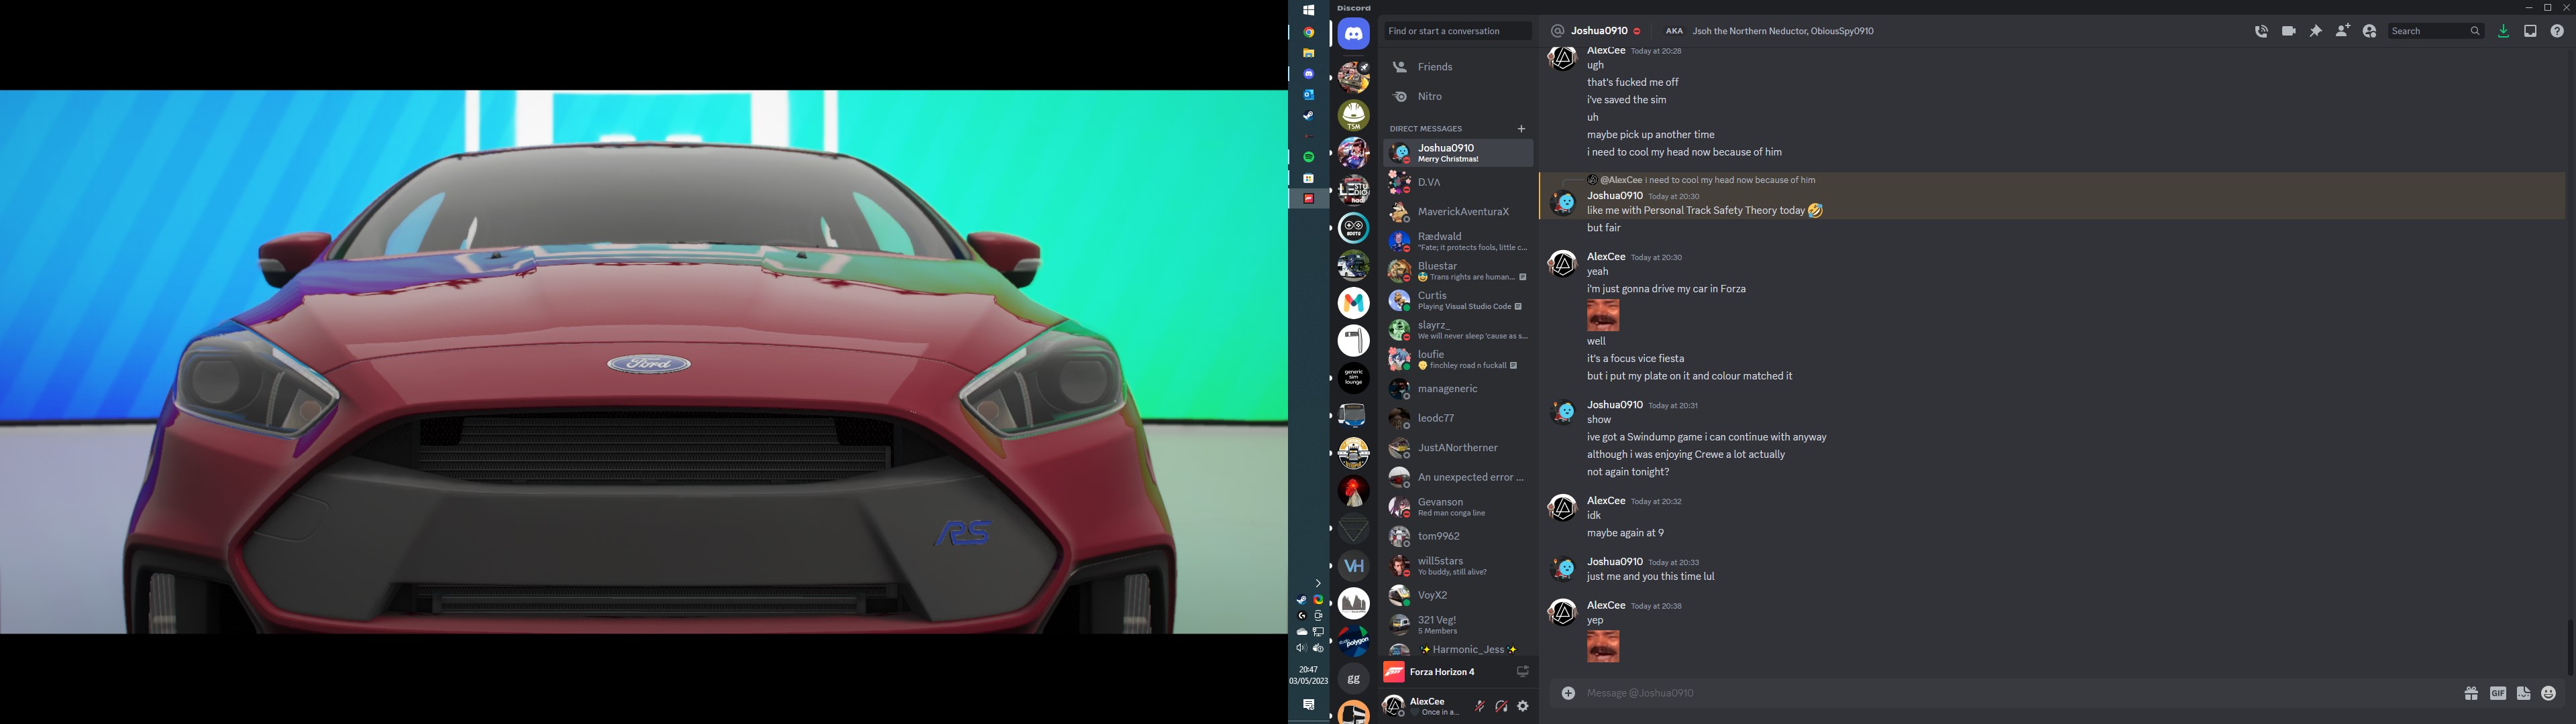
Task: Unmute the microphone
Action: point(1479,707)
